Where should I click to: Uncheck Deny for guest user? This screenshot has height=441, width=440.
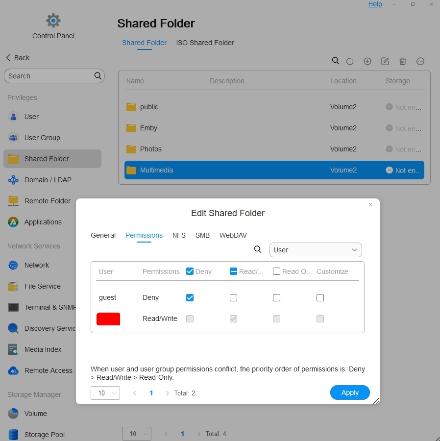point(190,298)
